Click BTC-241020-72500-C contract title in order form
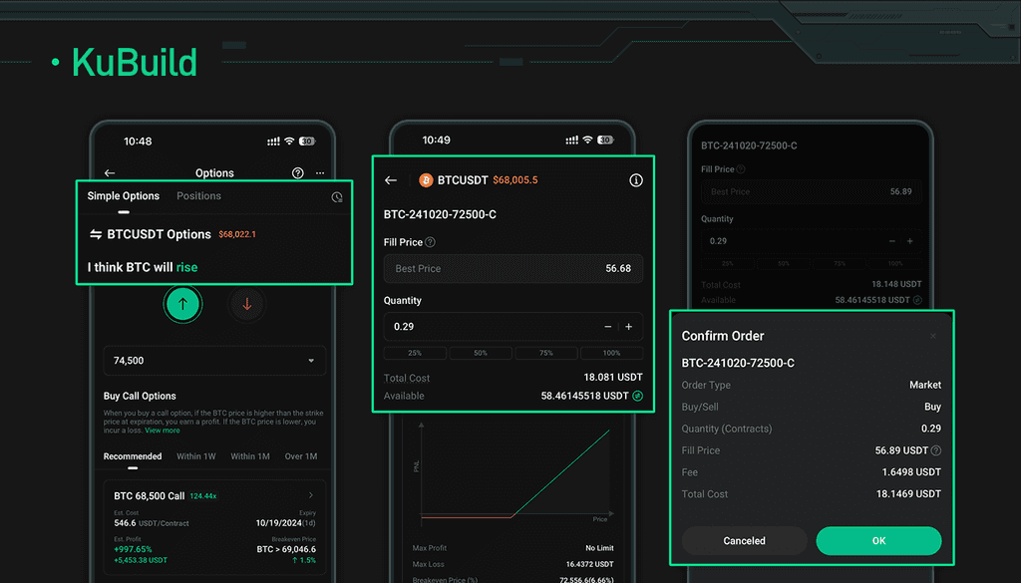The height and width of the screenshot is (583, 1021). coord(440,214)
